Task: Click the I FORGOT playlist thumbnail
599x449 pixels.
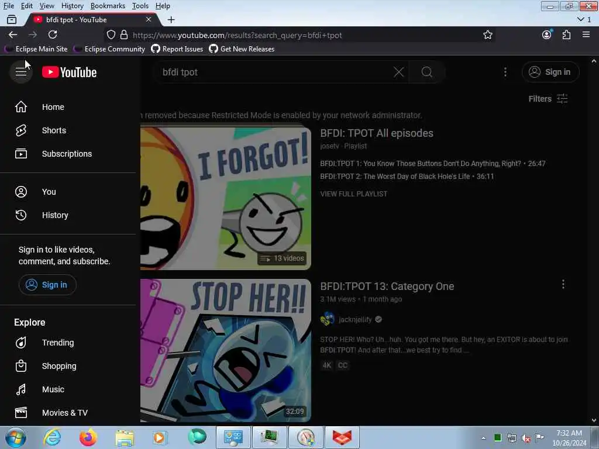Action: point(226,198)
